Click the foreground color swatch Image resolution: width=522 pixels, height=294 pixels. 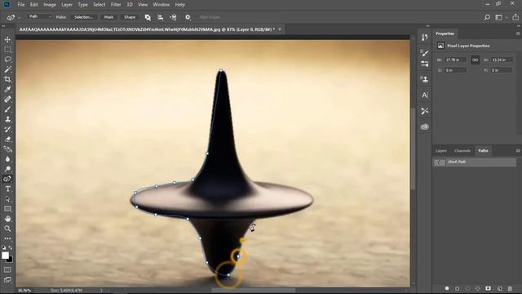(x=5, y=256)
